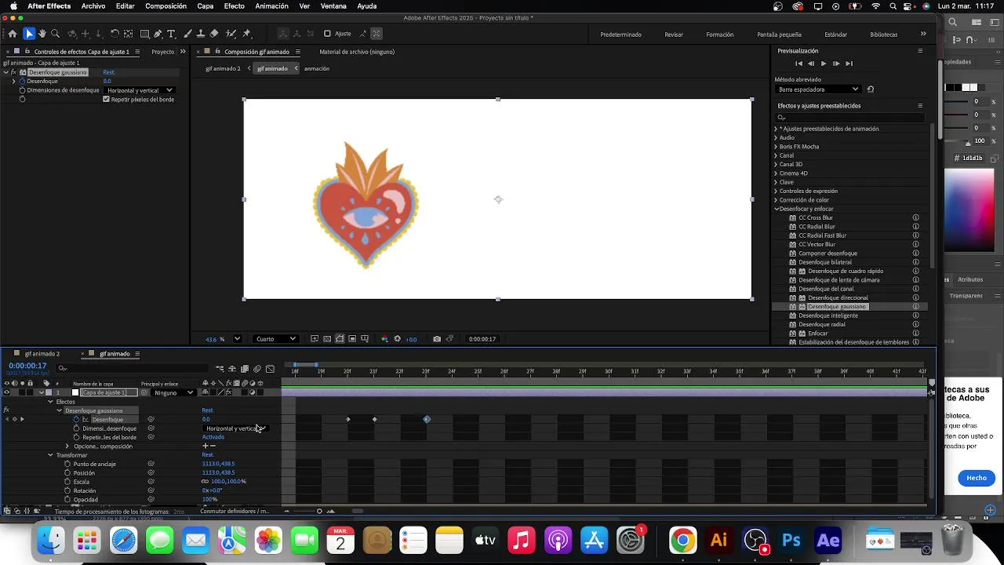Image resolution: width=1004 pixels, height=565 pixels.
Task: Open the graph editor icon in timeline
Action: (x=270, y=369)
